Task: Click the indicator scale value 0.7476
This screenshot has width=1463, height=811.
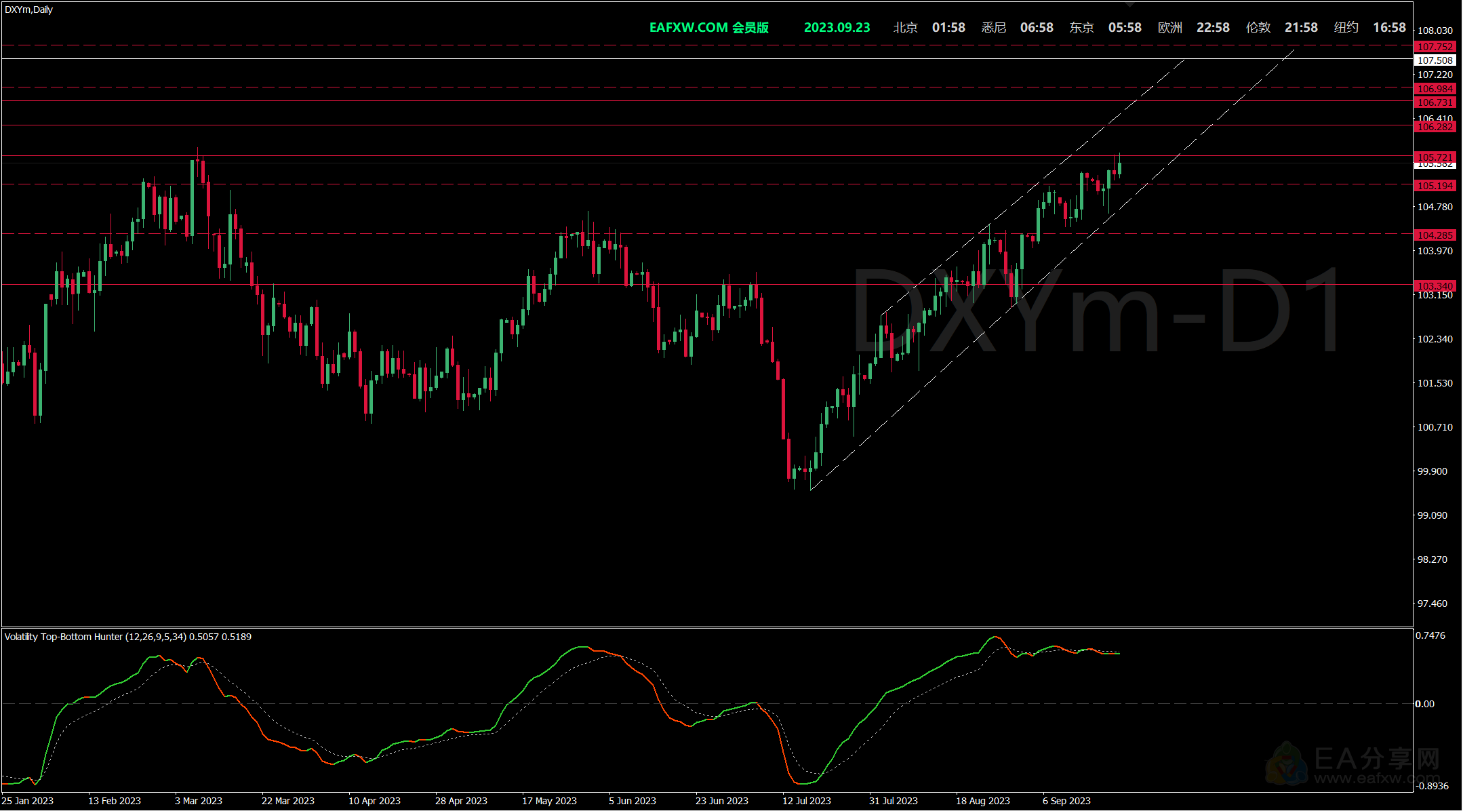Action: (1430, 635)
